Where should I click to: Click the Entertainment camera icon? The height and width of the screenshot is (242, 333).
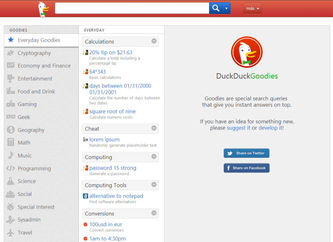coord(10,79)
